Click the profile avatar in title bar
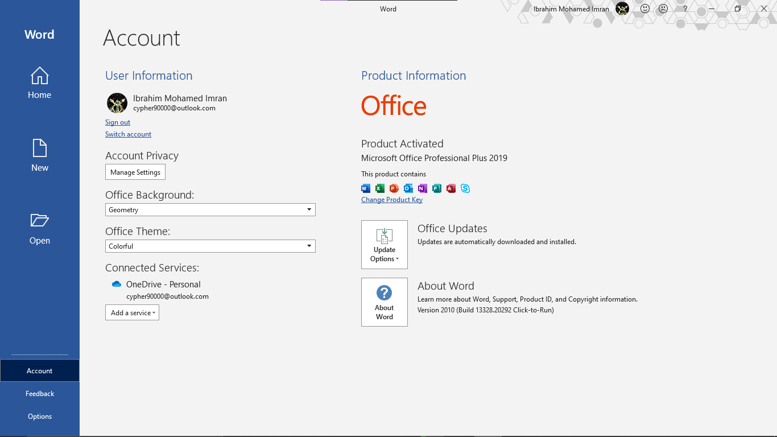 [x=622, y=9]
